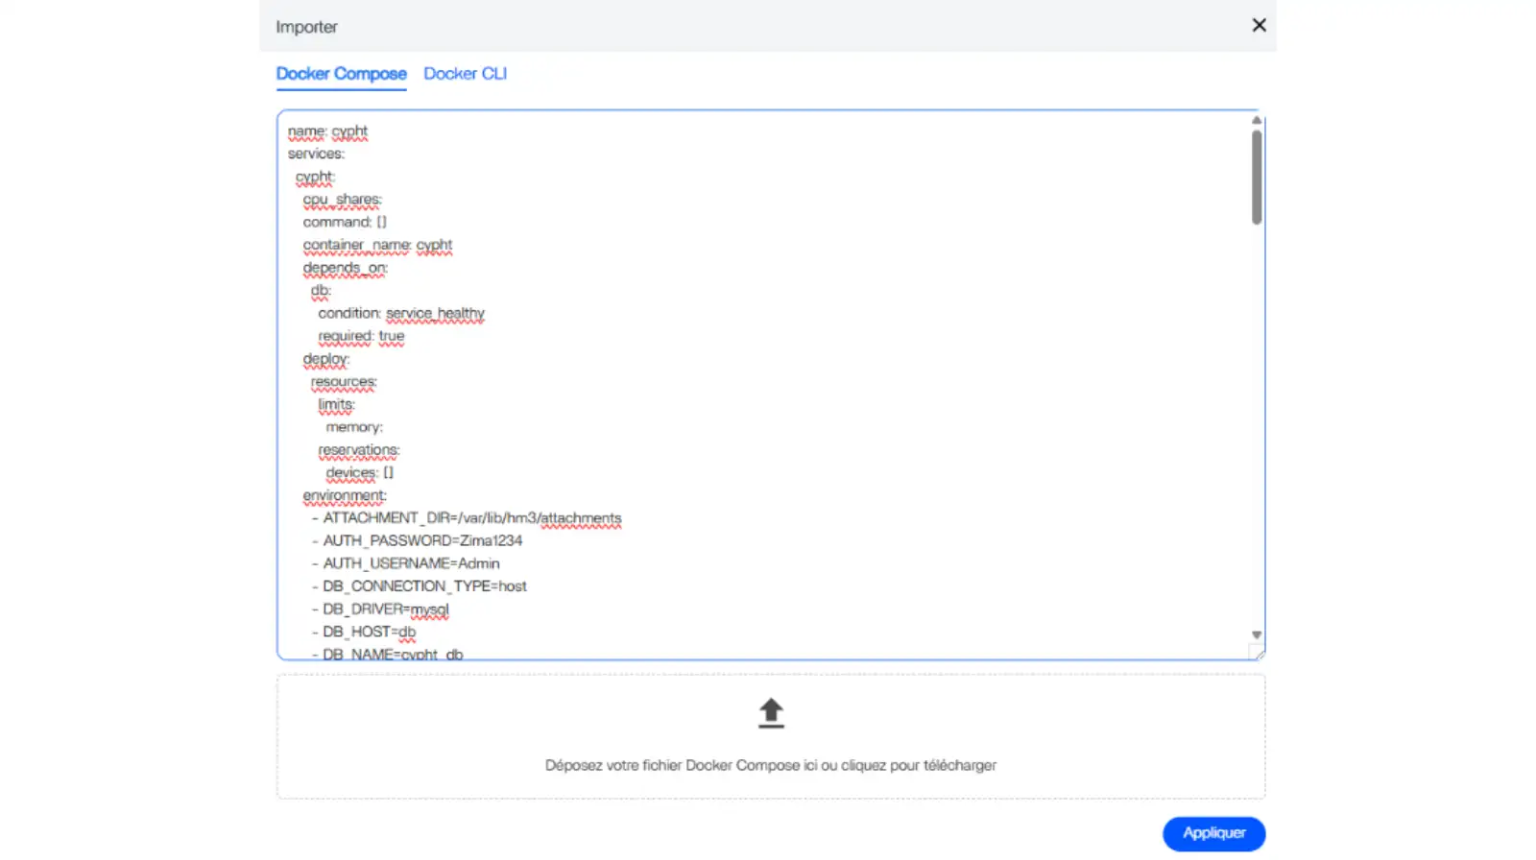1536x860 pixels.
Task: Click the AUTH_PASSWORD=Zima1234 line
Action: (422, 540)
